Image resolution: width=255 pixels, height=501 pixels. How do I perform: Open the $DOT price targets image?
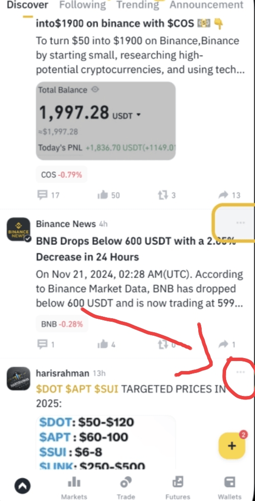106,442
